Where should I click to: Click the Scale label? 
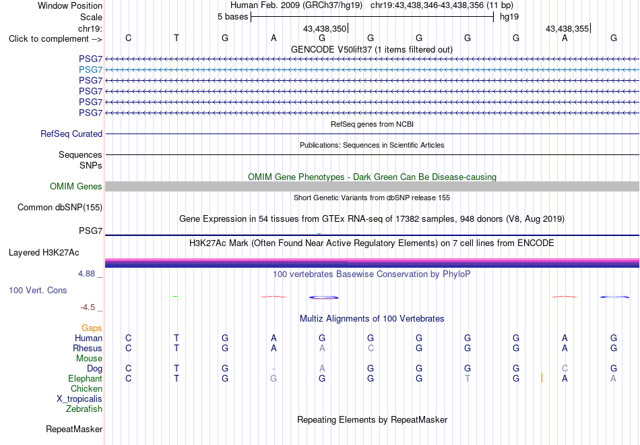point(92,17)
